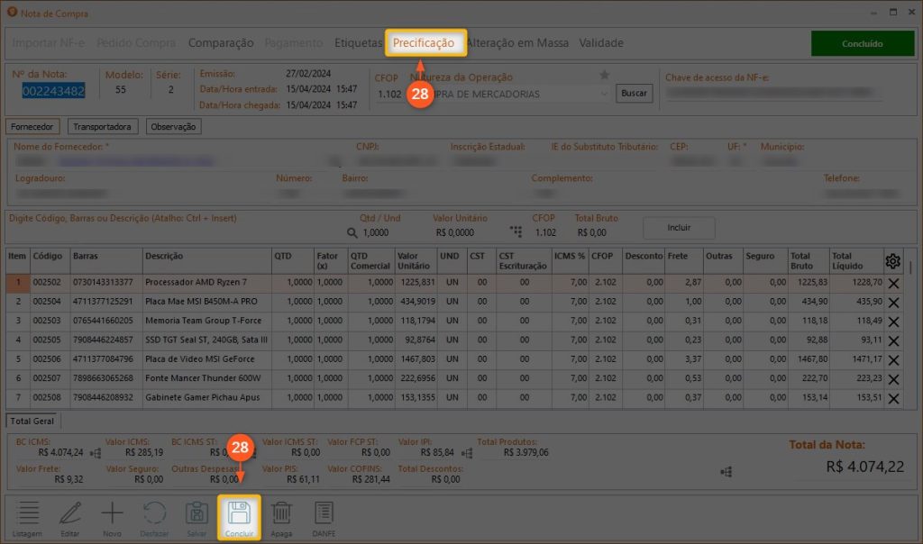Open the Etiquetas menu

point(358,42)
